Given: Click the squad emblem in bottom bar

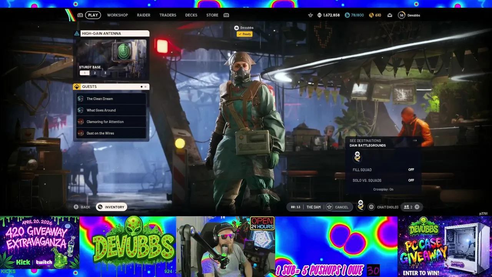Looking at the screenshot, I should (x=361, y=206).
